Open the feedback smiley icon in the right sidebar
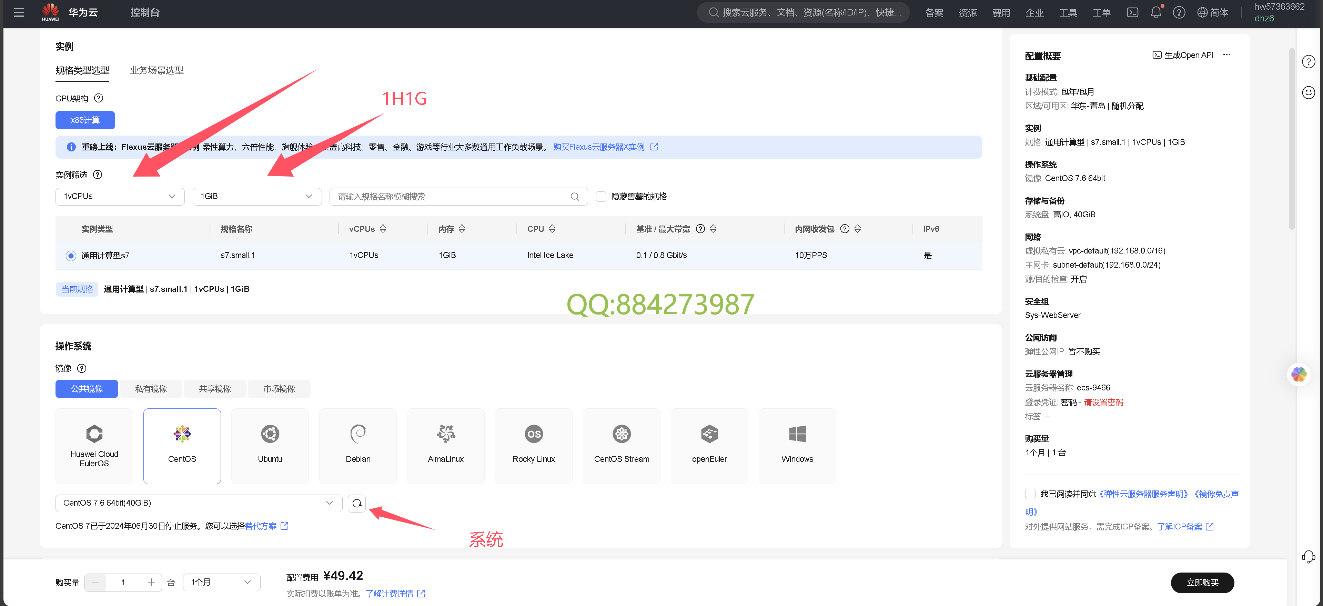Image resolution: width=1323 pixels, height=606 pixels. click(x=1309, y=92)
